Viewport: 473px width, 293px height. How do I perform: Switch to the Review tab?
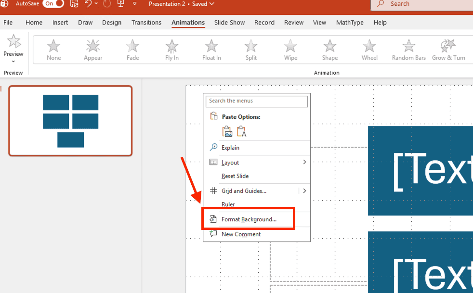click(x=293, y=23)
